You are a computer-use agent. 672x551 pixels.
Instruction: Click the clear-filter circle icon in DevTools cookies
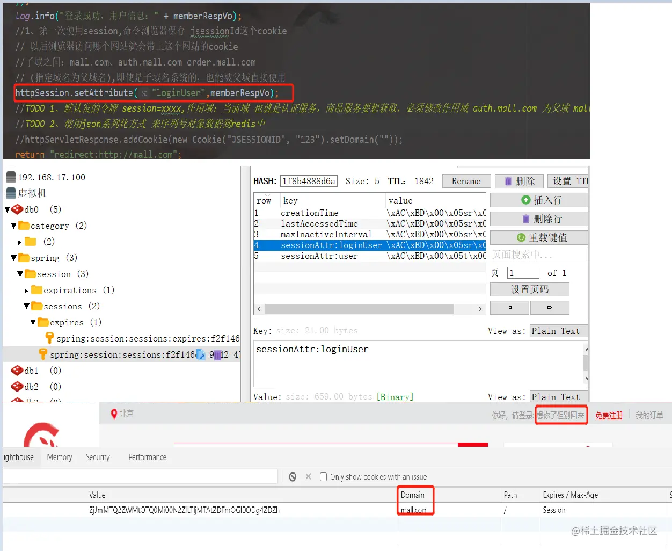pos(293,477)
